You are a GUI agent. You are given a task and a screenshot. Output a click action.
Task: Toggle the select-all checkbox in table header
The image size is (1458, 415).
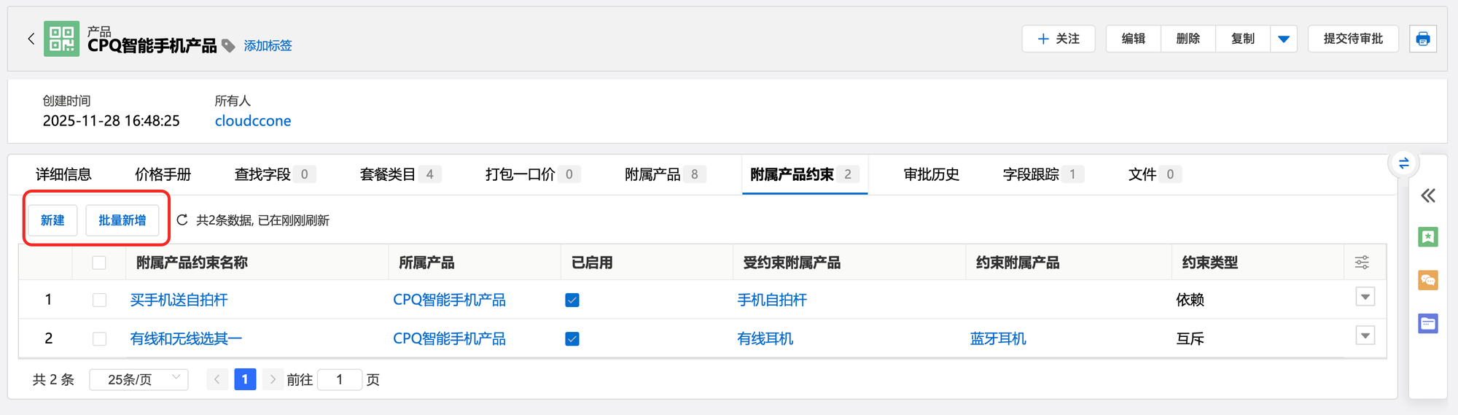99,263
